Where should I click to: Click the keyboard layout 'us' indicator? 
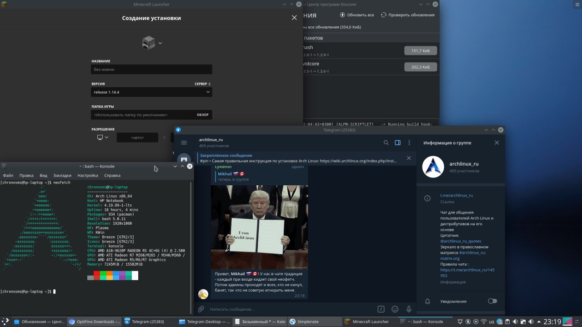[492, 322]
